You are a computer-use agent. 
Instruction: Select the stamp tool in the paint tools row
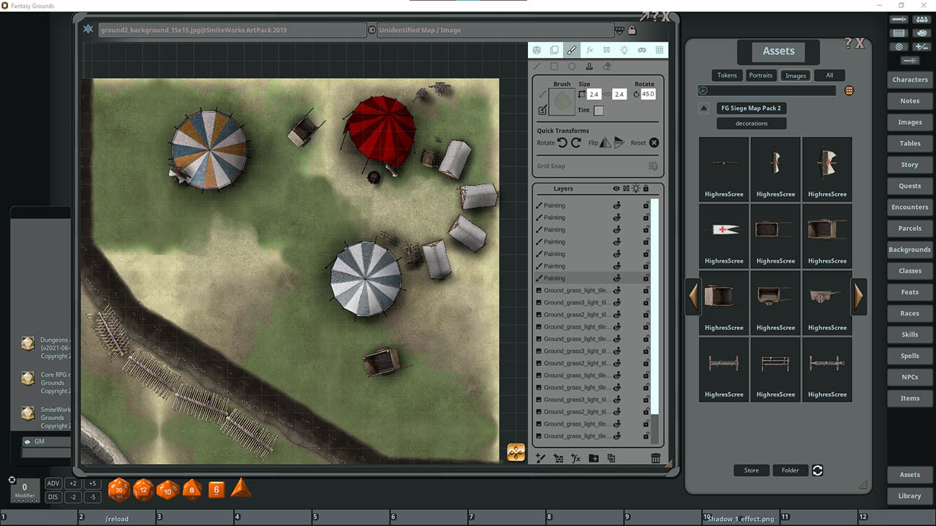click(589, 66)
